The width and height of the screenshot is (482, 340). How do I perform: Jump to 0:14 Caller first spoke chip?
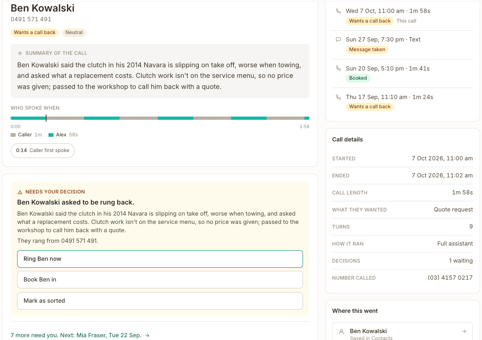(43, 151)
